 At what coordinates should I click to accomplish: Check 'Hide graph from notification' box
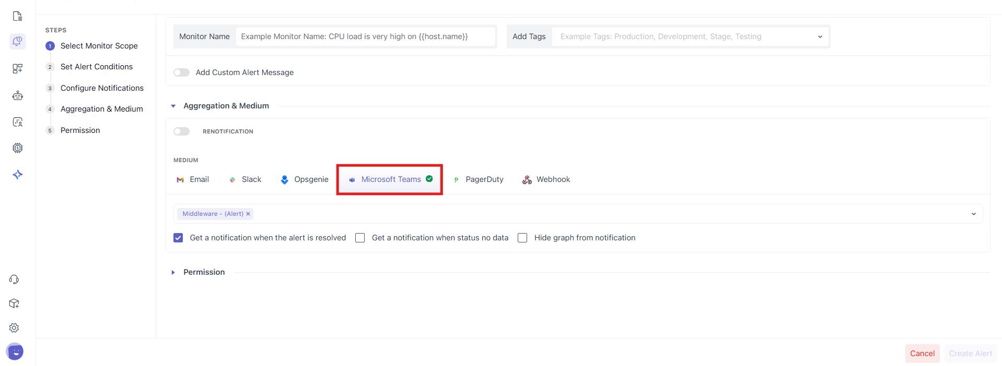tap(522, 238)
